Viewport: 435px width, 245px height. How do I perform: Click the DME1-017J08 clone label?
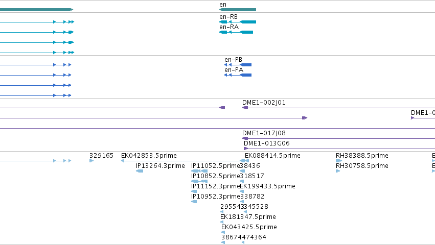(x=264, y=133)
